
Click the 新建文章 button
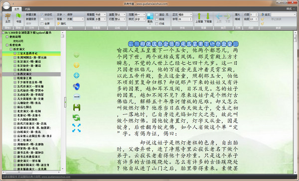(x=31, y=14)
